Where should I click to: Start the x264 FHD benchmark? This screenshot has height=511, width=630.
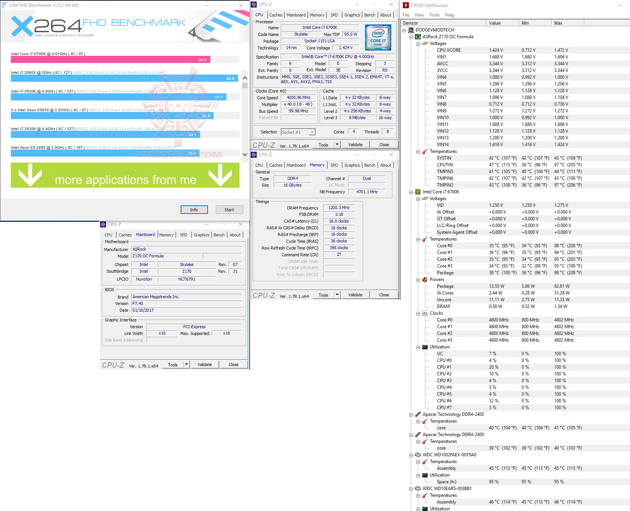[x=229, y=210]
